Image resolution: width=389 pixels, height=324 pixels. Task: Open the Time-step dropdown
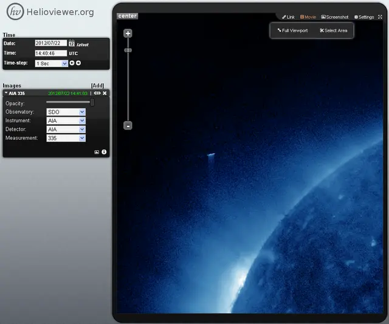click(51, 63)
